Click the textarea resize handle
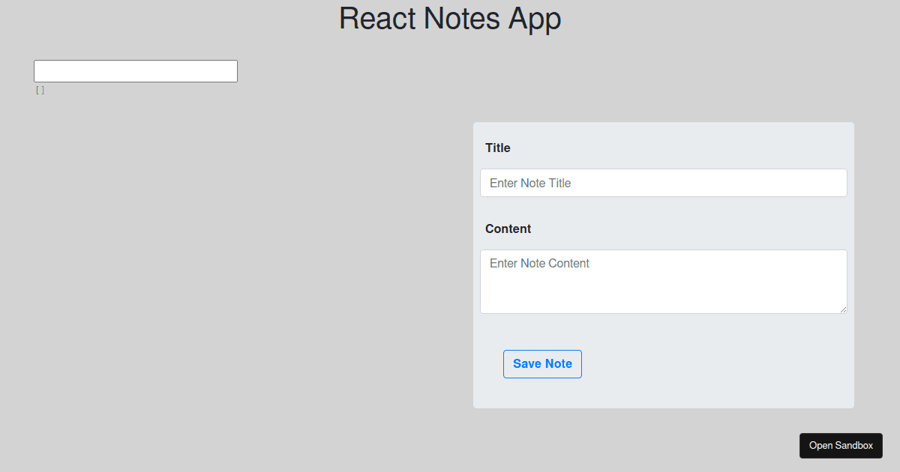Image resolution: width=900 pixels, height=472 pixels. 844,310
